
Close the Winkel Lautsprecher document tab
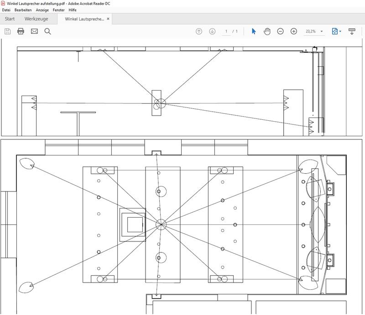[x=108, y=19]
